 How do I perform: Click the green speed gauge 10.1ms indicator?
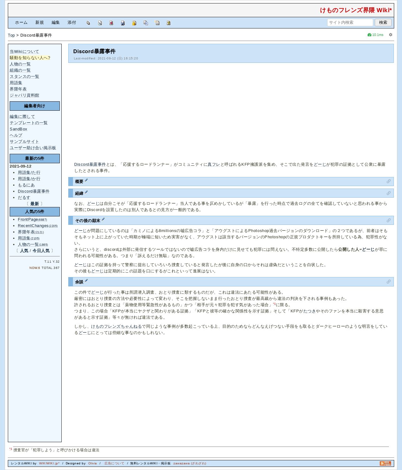click(x=375, y=35)
